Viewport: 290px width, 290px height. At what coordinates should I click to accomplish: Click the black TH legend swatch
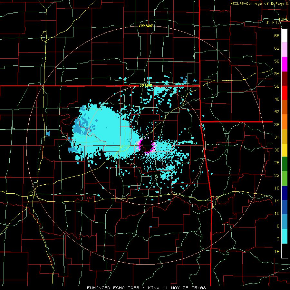285,251
